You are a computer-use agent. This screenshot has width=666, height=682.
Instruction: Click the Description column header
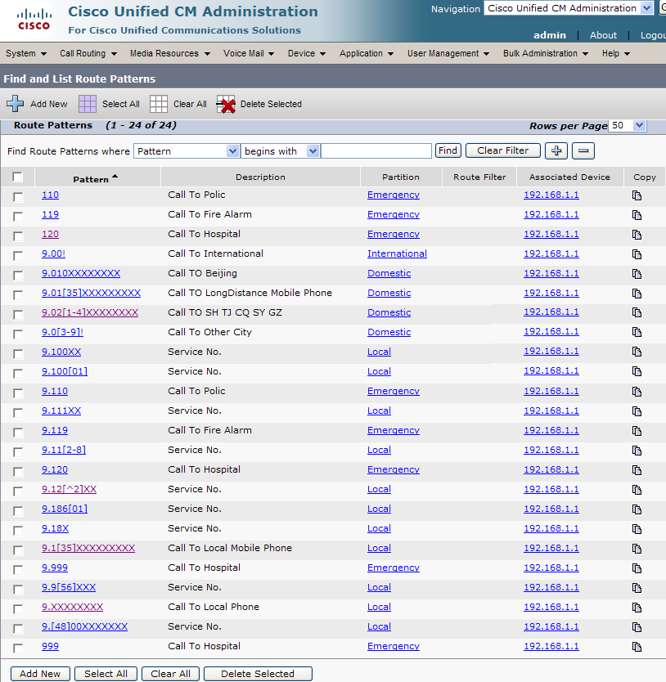[260, 177]
